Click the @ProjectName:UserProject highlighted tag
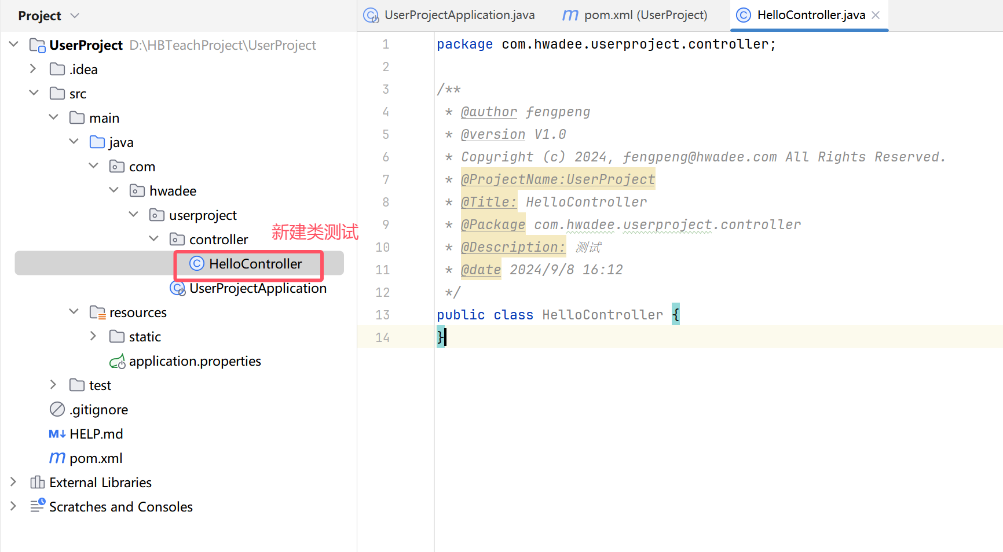This screenshot has height=552, width=1003. [558, 179]
